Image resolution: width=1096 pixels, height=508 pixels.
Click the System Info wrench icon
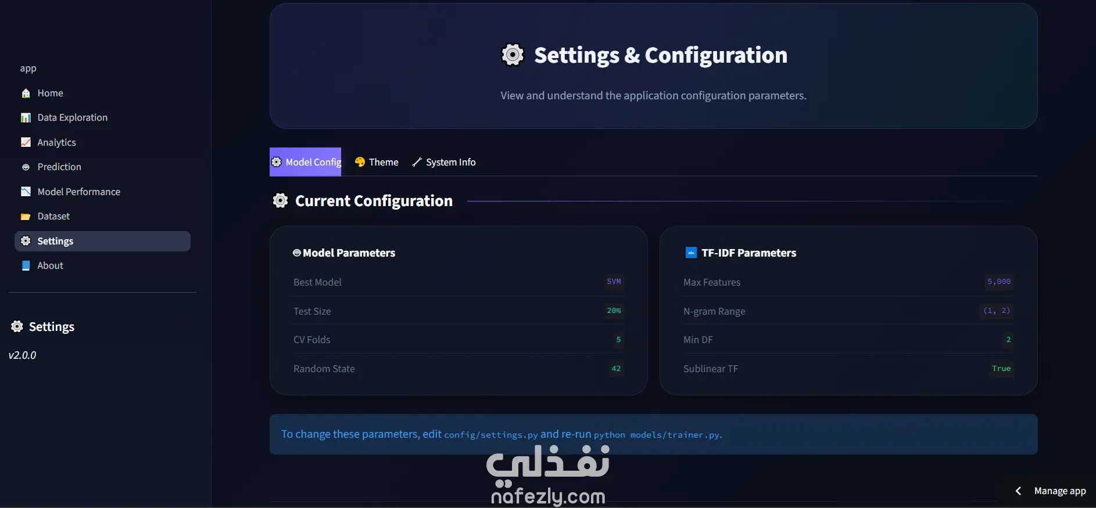(417, 162)
